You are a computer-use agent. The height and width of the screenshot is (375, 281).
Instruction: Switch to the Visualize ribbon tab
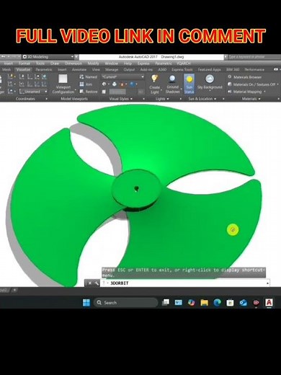point(23,70)
